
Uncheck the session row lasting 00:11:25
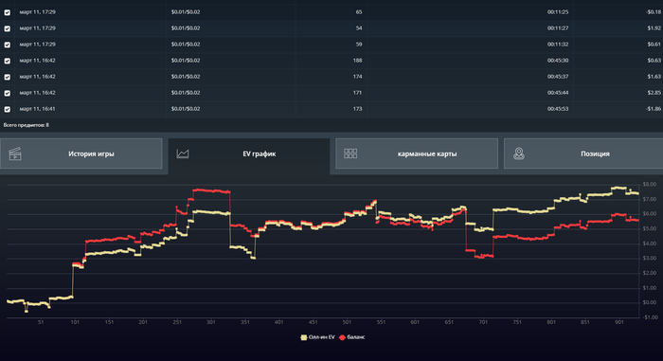tap(8, 12)
